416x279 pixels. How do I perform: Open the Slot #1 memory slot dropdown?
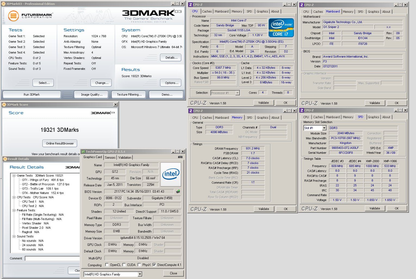pyautogui.click(x=324, y=128)
